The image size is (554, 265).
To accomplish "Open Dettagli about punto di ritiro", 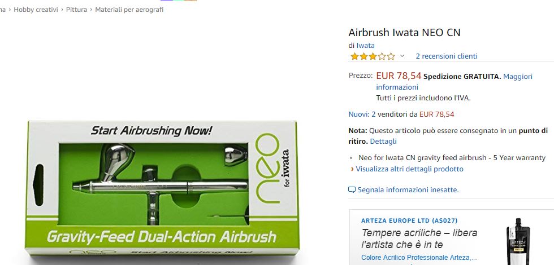I will coord(383,142).
